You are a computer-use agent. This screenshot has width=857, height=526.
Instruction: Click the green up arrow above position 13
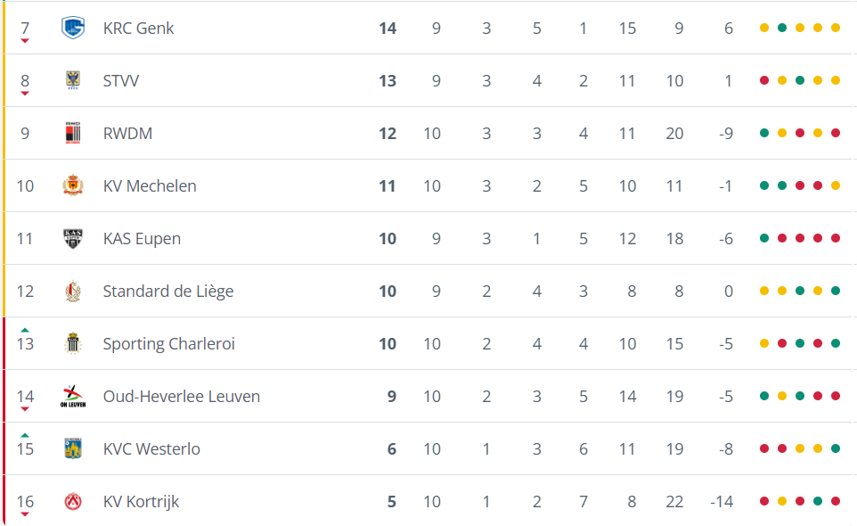[x=25, y=330]
